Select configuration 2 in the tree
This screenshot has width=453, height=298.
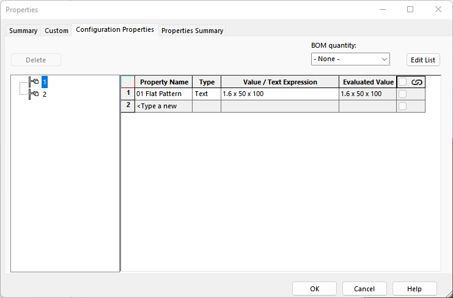[x=45, y=94]
